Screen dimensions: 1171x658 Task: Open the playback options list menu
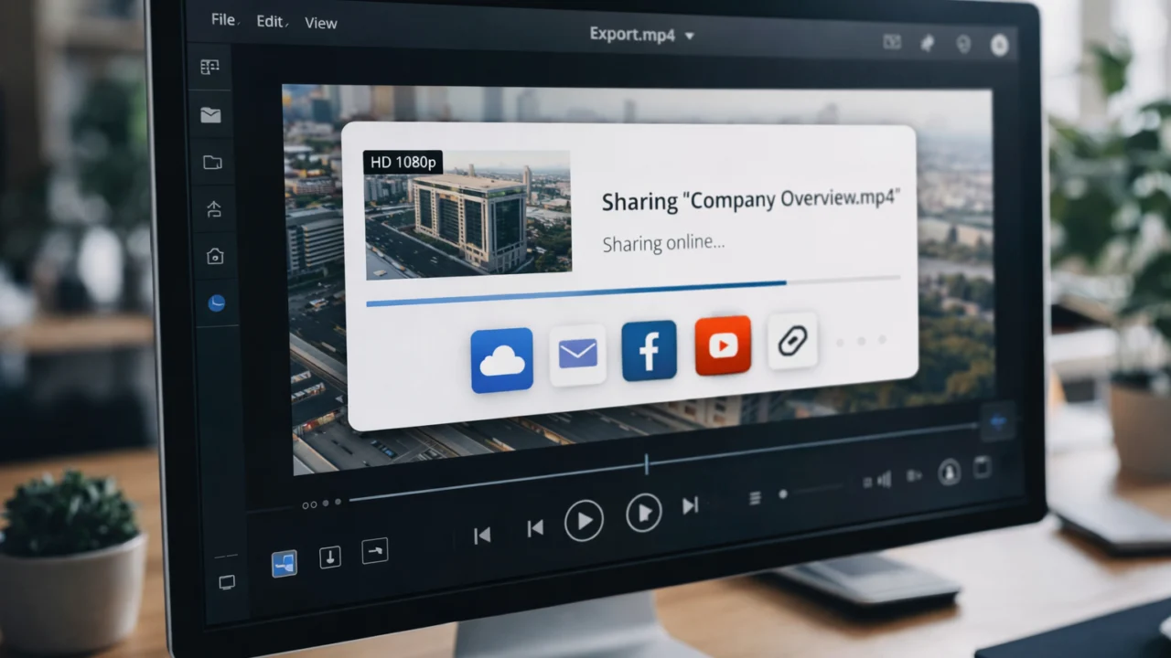point(755,498)
